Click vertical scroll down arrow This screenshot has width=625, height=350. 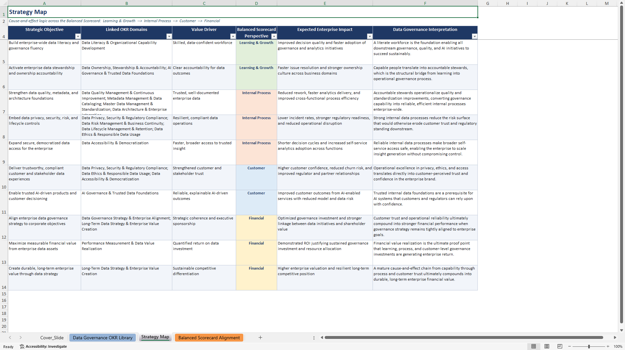click(x=621, y=330)
